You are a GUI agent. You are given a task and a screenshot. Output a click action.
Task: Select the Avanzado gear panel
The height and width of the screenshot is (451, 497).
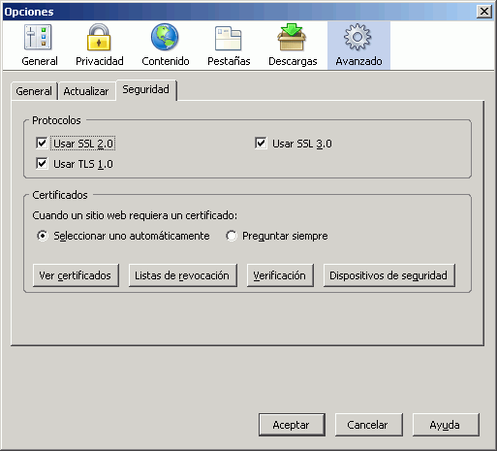click(358, 46)
